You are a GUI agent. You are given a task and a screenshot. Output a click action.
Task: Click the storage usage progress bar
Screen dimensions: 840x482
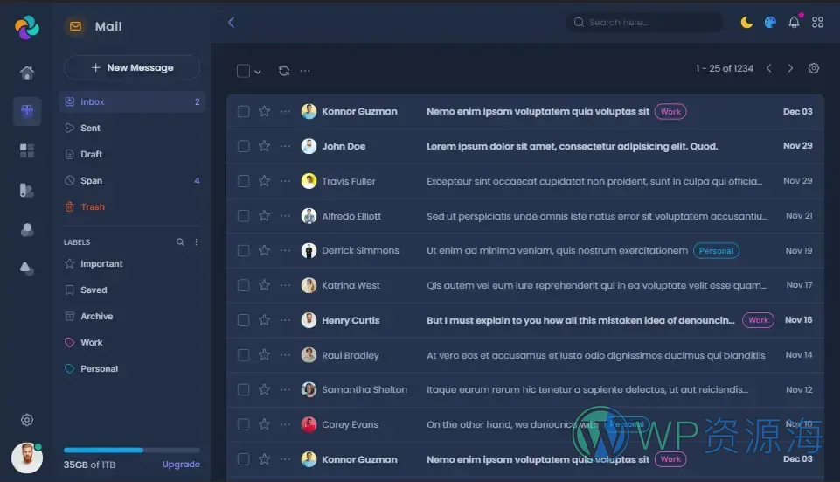(x=131, y=450)
